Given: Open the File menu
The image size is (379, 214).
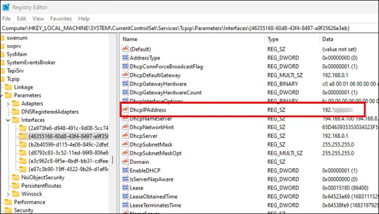Looking at the screenshot, I should 7,18.
